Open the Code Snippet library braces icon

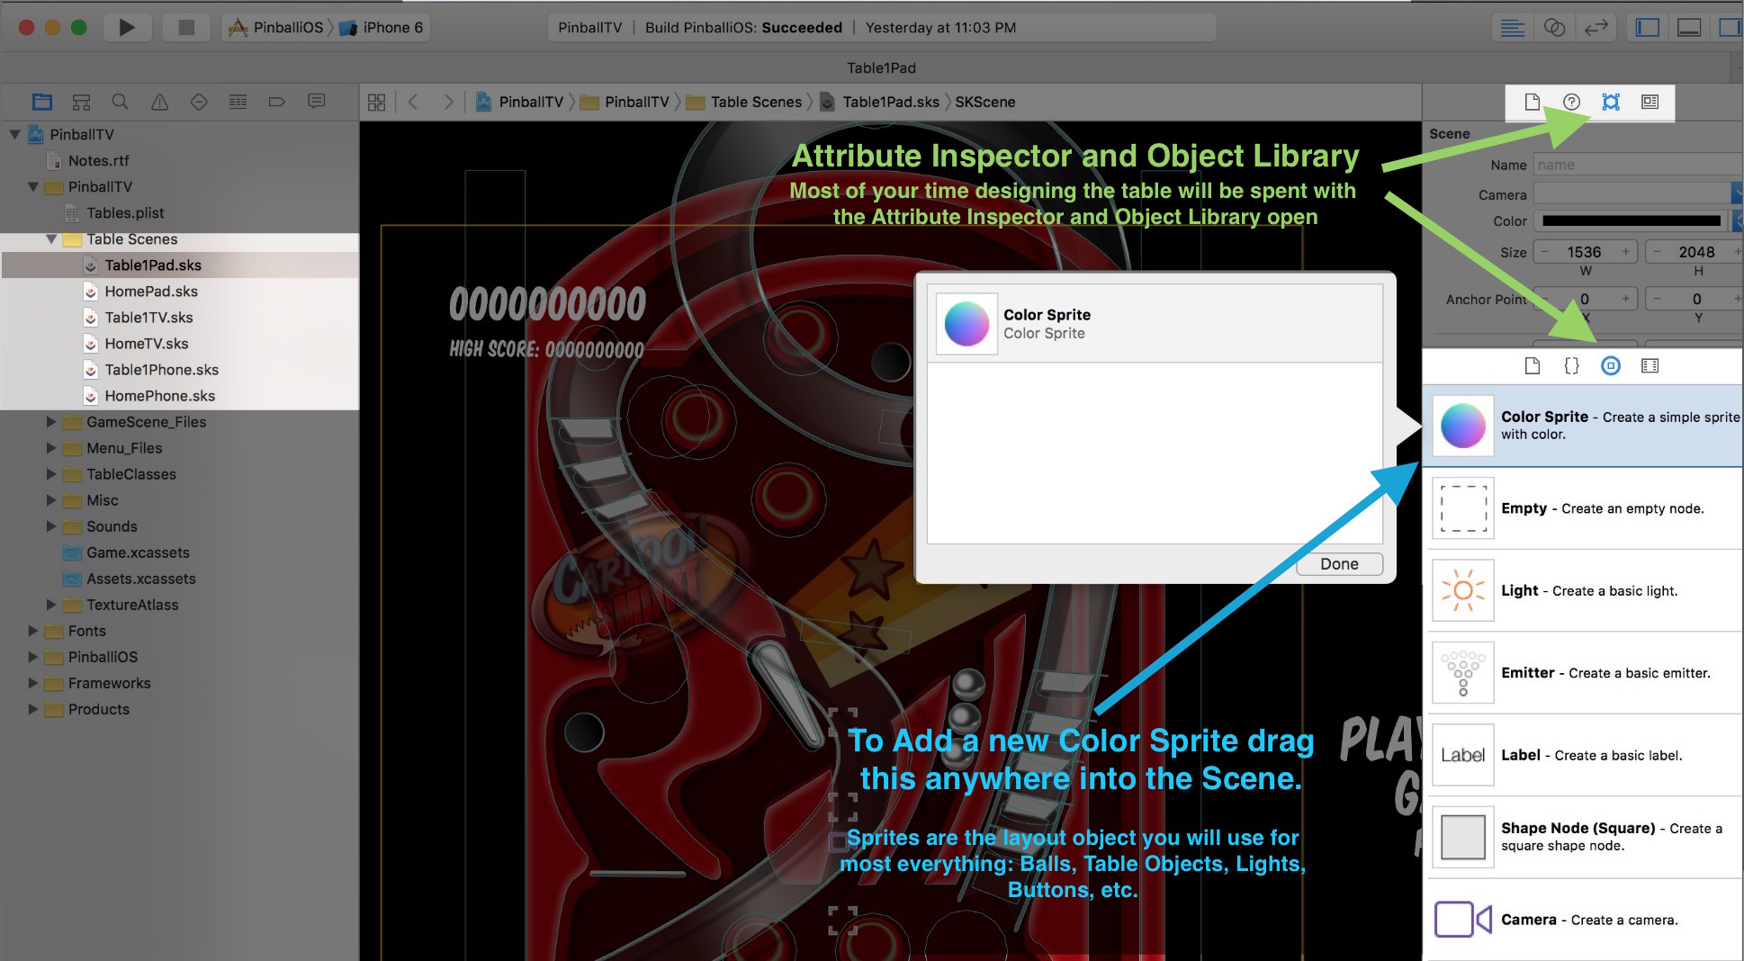[x=1571, y=365]
